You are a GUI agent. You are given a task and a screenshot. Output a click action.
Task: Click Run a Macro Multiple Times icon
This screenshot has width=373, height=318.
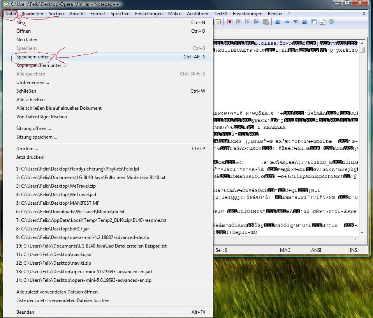pyautogui.click(x=257, y=22)
